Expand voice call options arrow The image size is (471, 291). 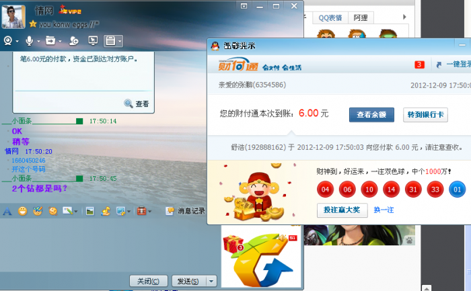click(38, 41)
